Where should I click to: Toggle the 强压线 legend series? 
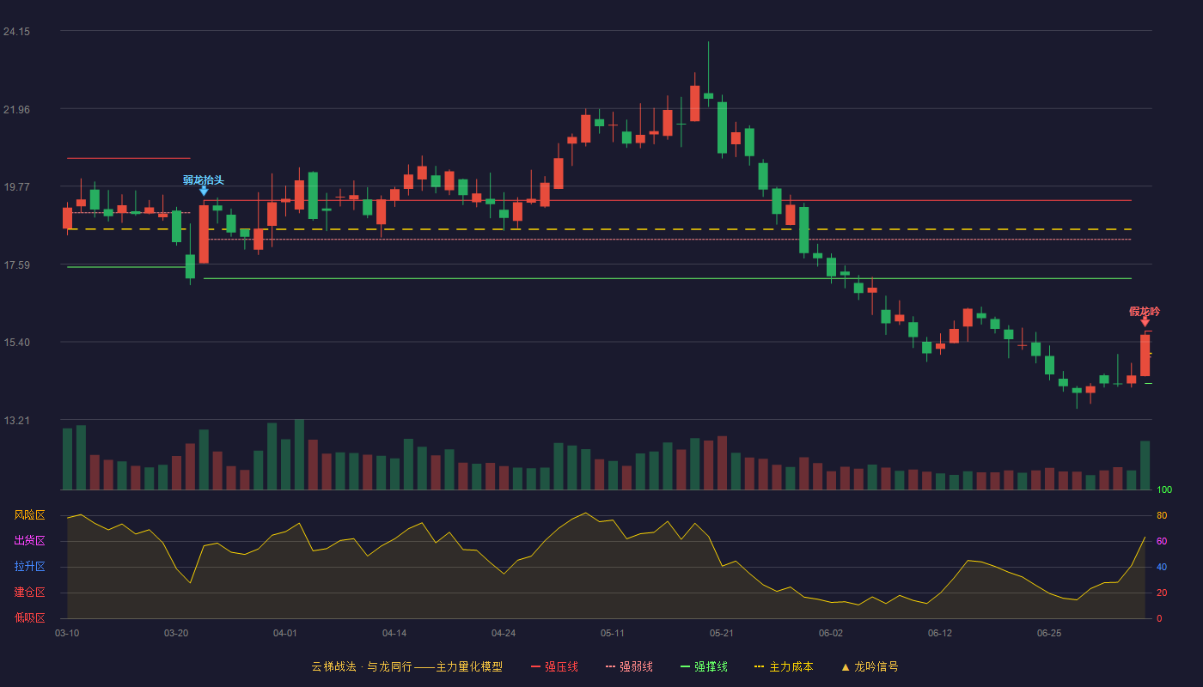(x=554, y=666)
